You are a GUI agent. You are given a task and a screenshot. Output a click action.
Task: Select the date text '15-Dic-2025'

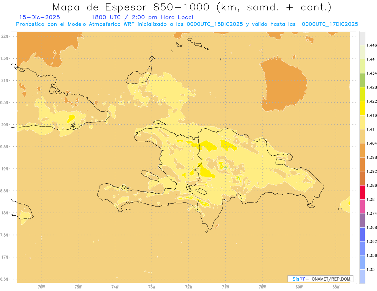pos(39,17)
